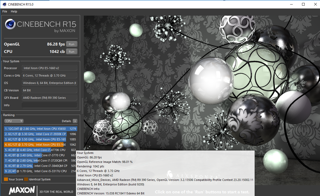Viewport: 320px width, 196px height.
Task: Click the GFX Board Radeon R9 390 field
Action: [49, 98]
